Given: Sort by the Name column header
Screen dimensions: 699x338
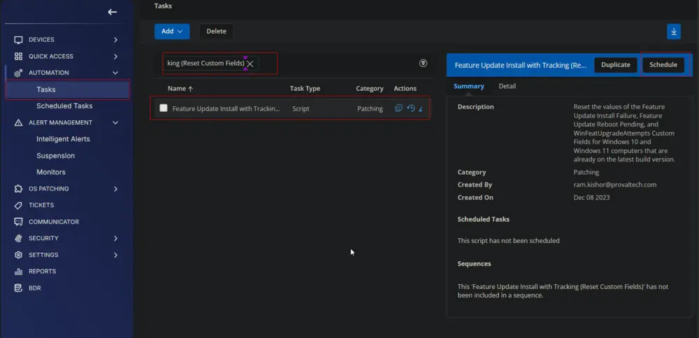Looking at the screenshot, I should [180, 89].
